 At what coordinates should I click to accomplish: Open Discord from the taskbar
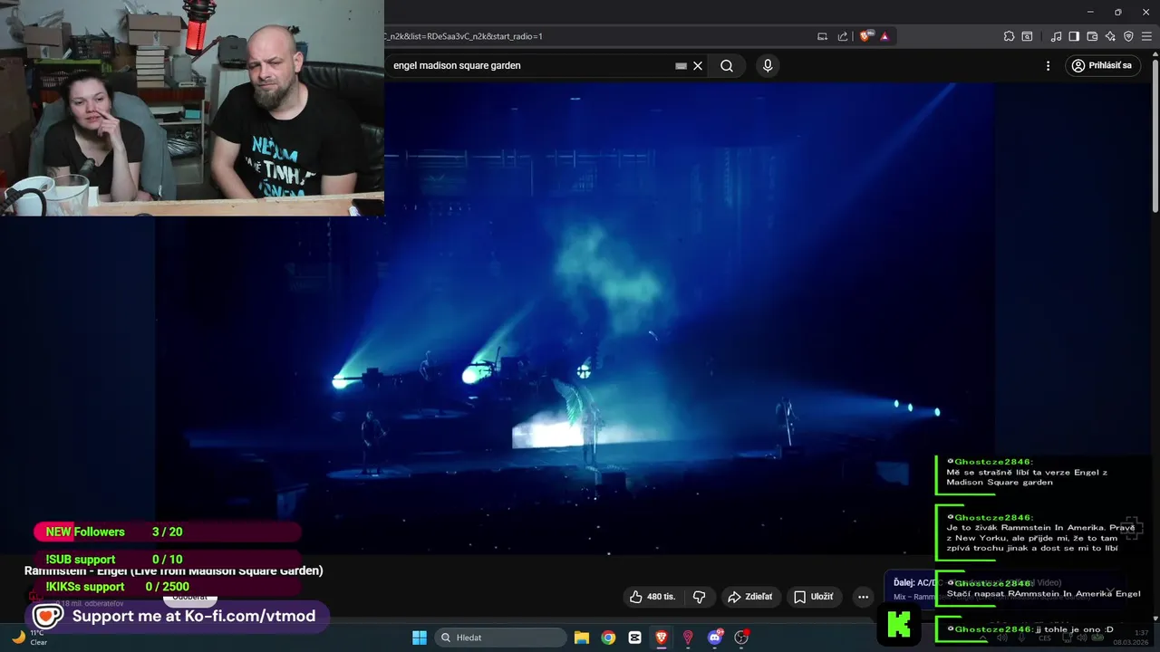pyautogui.click(x=715, y=638)
